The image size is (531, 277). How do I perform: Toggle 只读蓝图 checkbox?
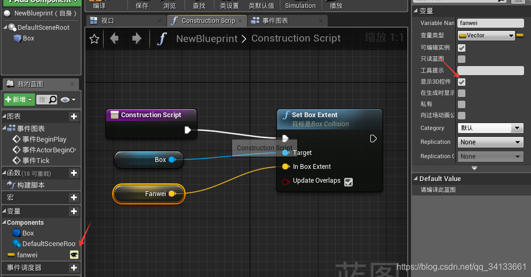point(461,59)
